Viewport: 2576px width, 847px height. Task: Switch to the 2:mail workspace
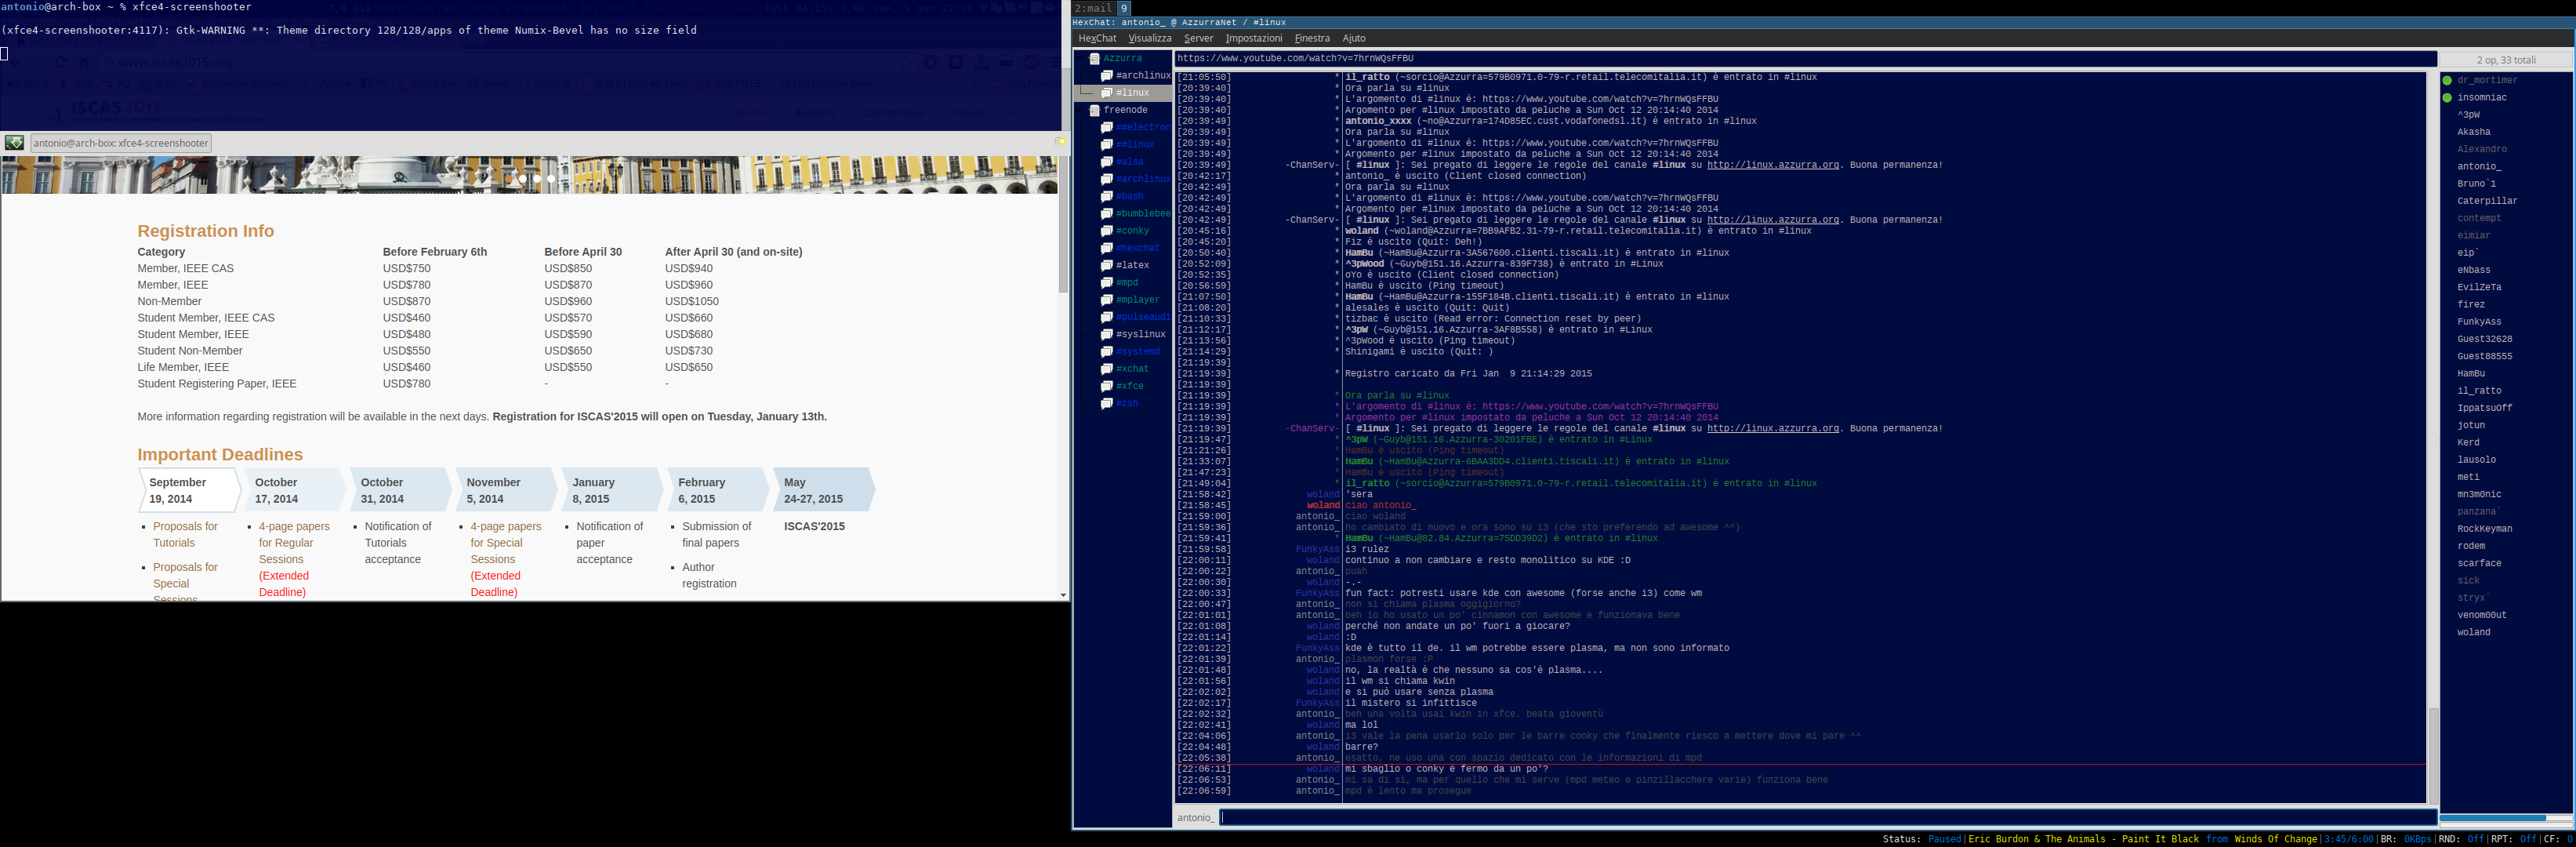click(1093, 8)
